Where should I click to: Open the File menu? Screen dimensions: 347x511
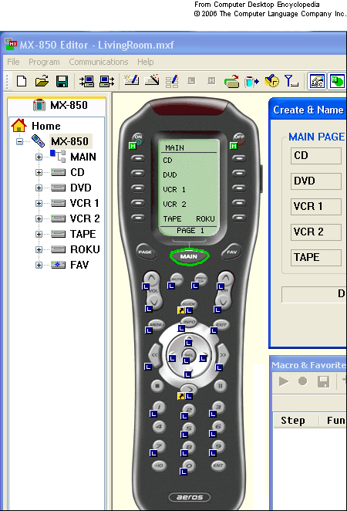13,62
